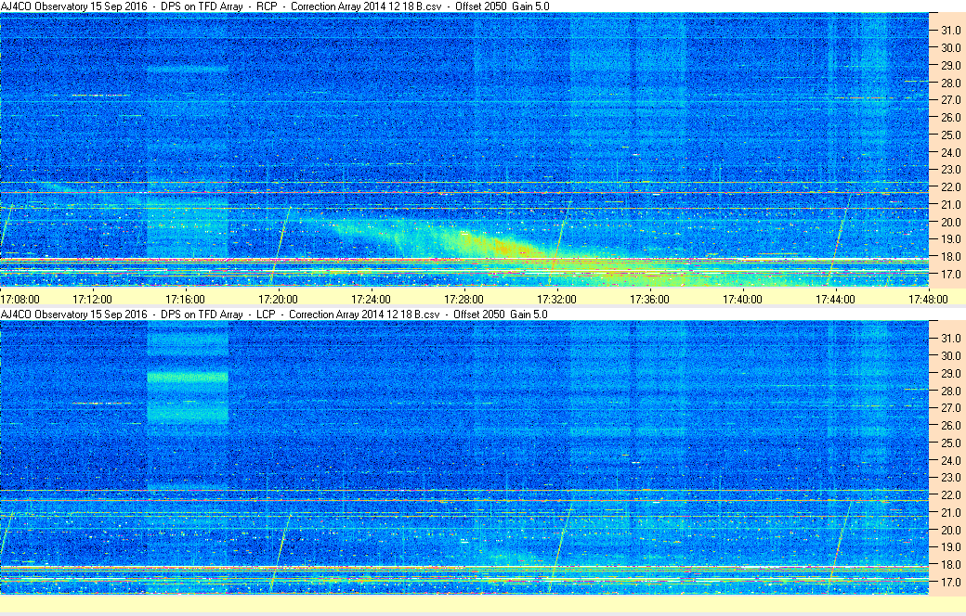Screen dimensions: 966x616
Task: Click the 20.0 frequency label in RCP panel
Action: point(950,222)
